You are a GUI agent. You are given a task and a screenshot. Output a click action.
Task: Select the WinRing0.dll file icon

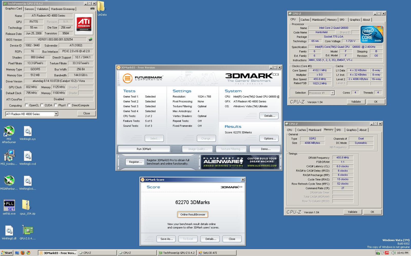click(9, 232)
